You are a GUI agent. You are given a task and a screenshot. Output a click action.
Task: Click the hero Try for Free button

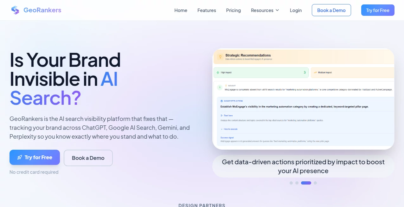pos(35,157)
